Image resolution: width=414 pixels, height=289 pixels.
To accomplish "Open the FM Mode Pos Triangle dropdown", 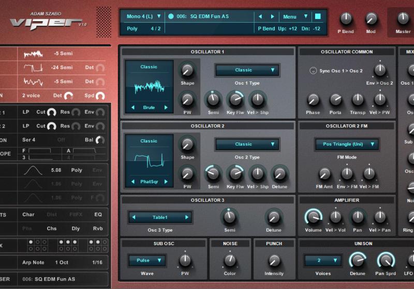I will [x=347, y=144].
